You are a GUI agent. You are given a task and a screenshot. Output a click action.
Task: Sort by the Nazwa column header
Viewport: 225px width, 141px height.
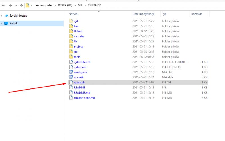click(73, 14)
